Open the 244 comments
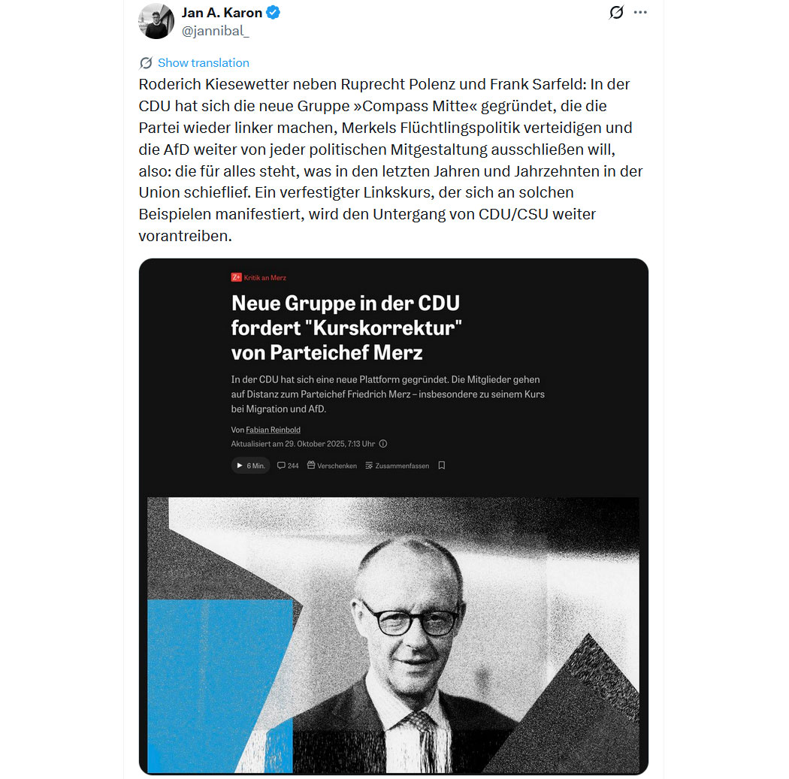789x779 pixels. [x=288, y=466]
